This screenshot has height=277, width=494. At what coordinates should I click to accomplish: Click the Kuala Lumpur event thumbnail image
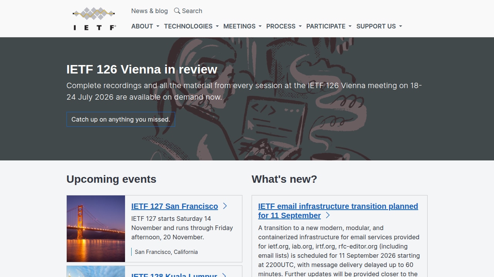96,271
